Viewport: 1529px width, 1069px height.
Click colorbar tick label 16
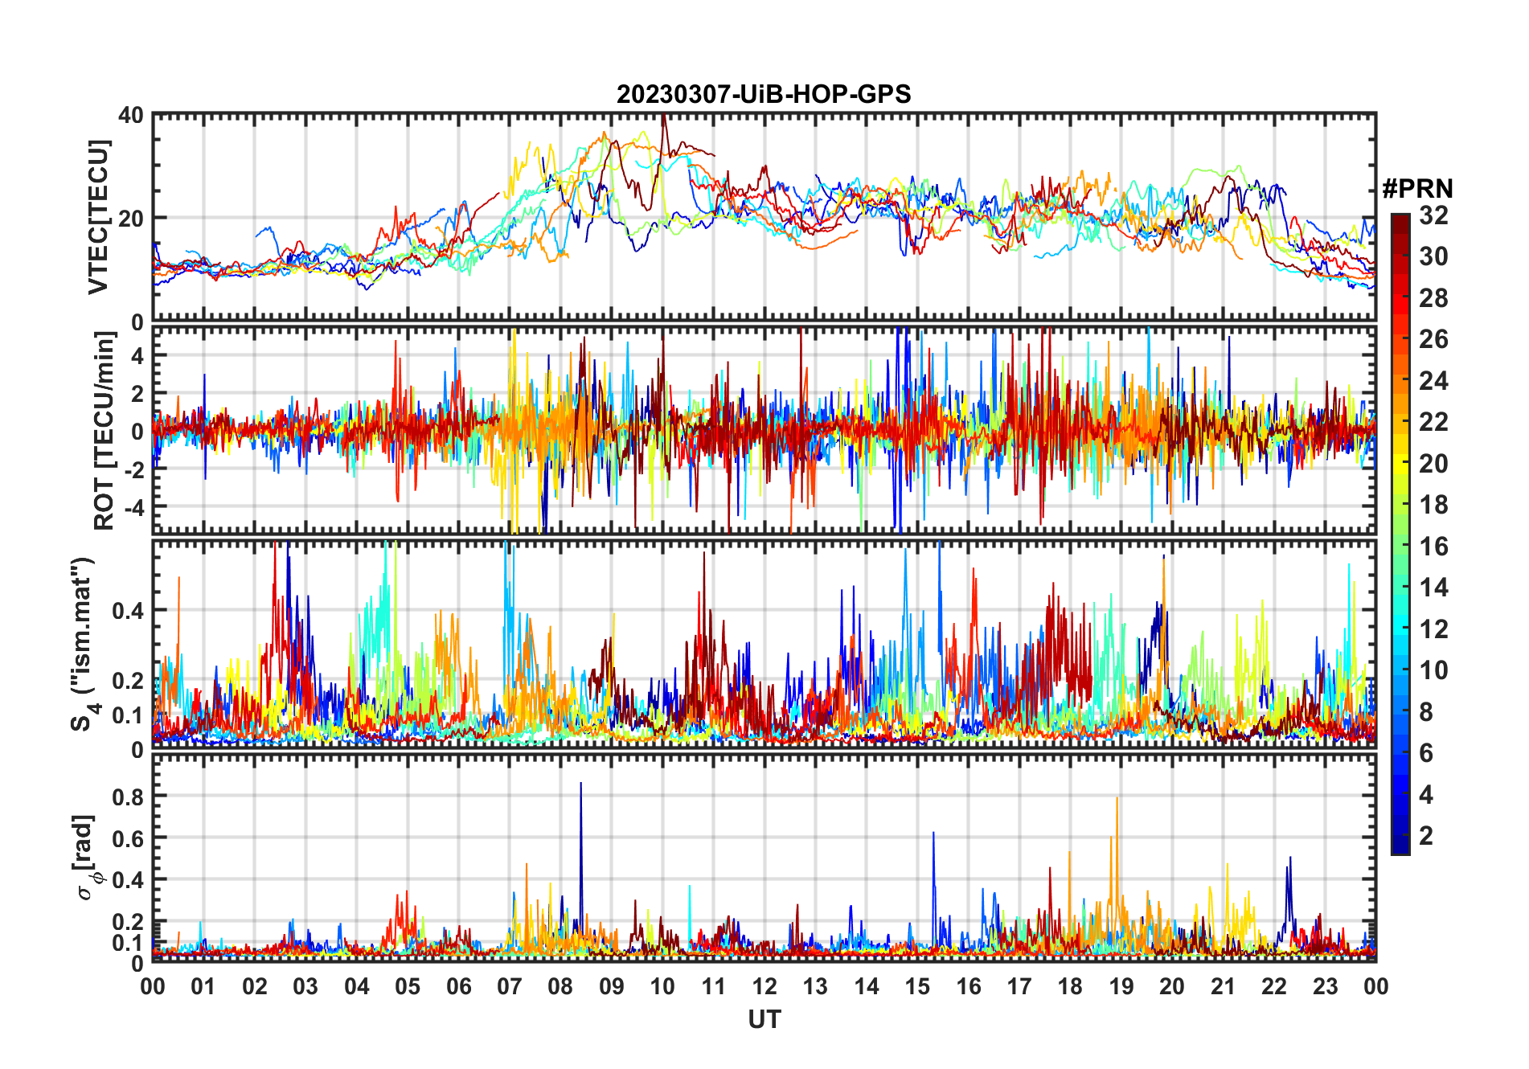pyautogui.click(x=1433, y=547)
